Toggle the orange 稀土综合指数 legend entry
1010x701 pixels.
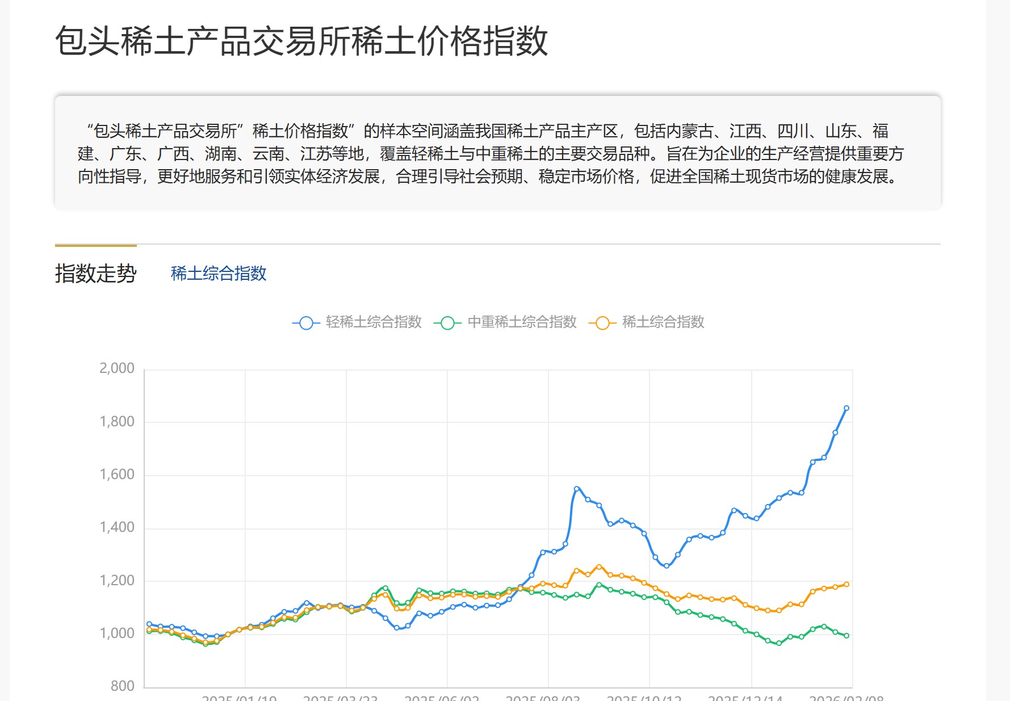(x=647, y=322)
